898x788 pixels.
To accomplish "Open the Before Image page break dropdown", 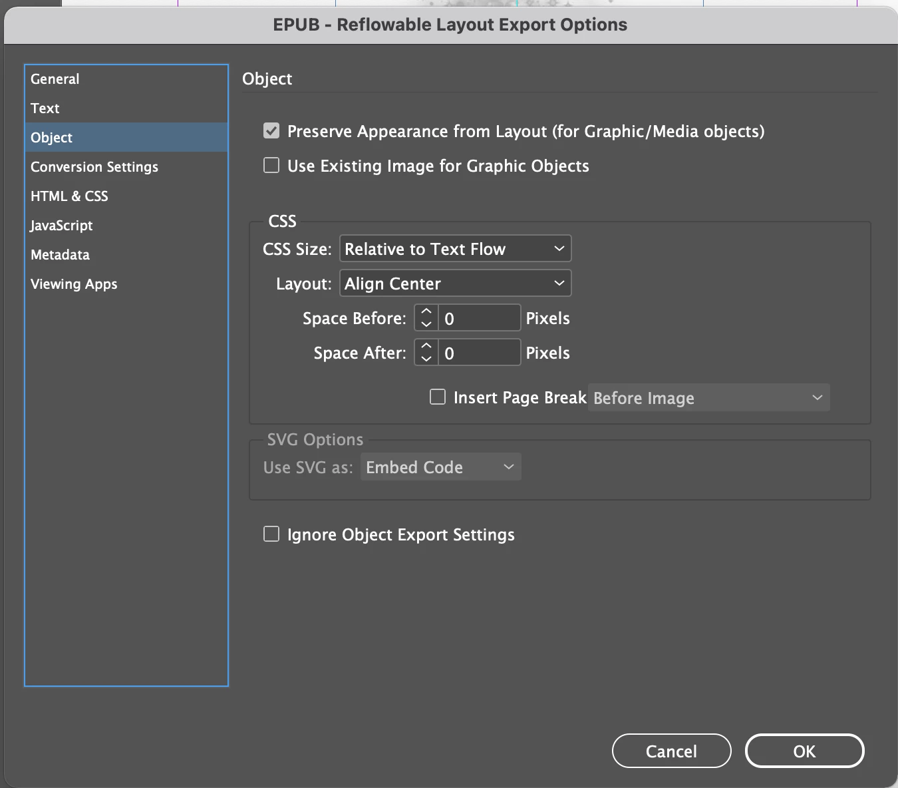I will (709, 398).
